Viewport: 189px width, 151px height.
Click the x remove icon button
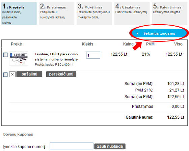coord(12,74)
